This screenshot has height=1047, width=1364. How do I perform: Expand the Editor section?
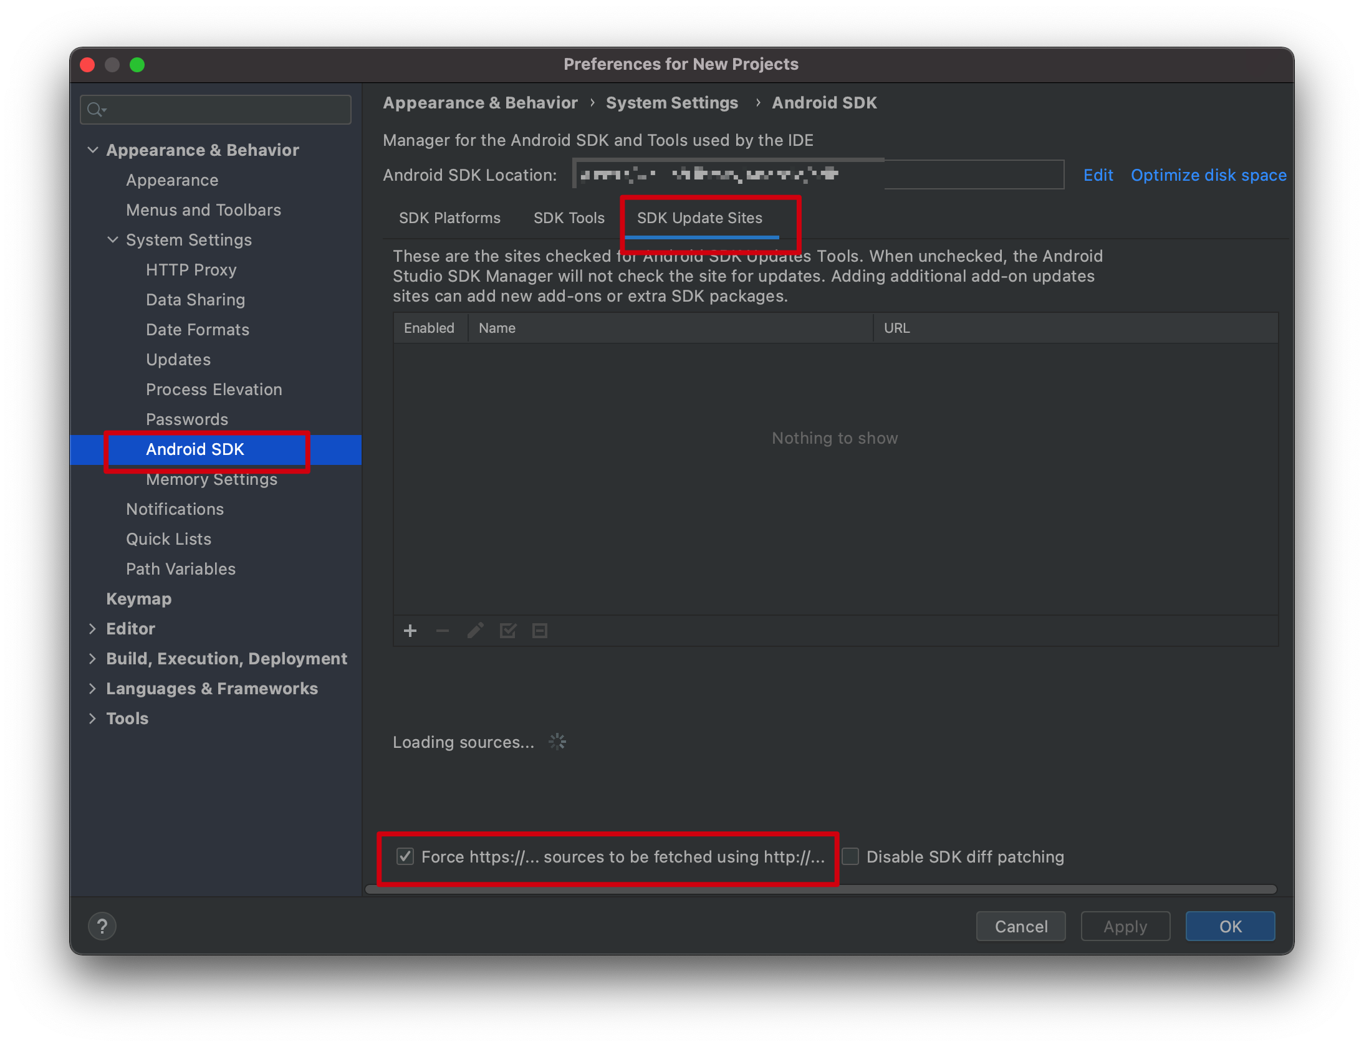[92, 628]
